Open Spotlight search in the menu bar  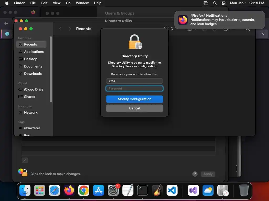click(x=215, y=3)
